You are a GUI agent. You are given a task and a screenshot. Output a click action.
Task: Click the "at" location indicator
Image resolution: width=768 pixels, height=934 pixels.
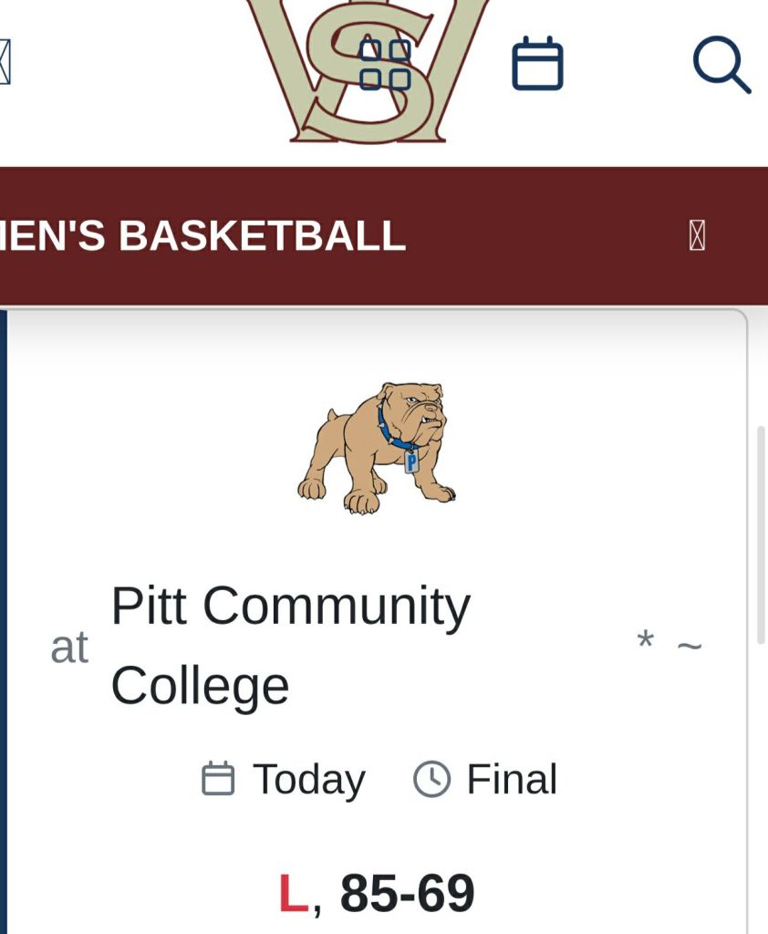point(69,648)
